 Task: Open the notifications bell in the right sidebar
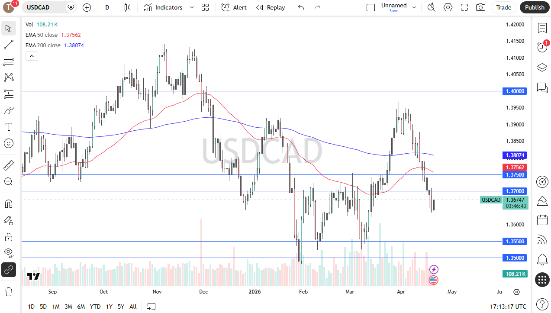[542, 259]
